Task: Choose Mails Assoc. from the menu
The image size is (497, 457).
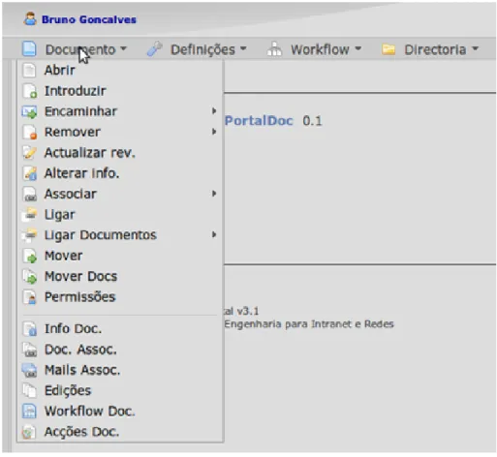Action: [120, 370]
